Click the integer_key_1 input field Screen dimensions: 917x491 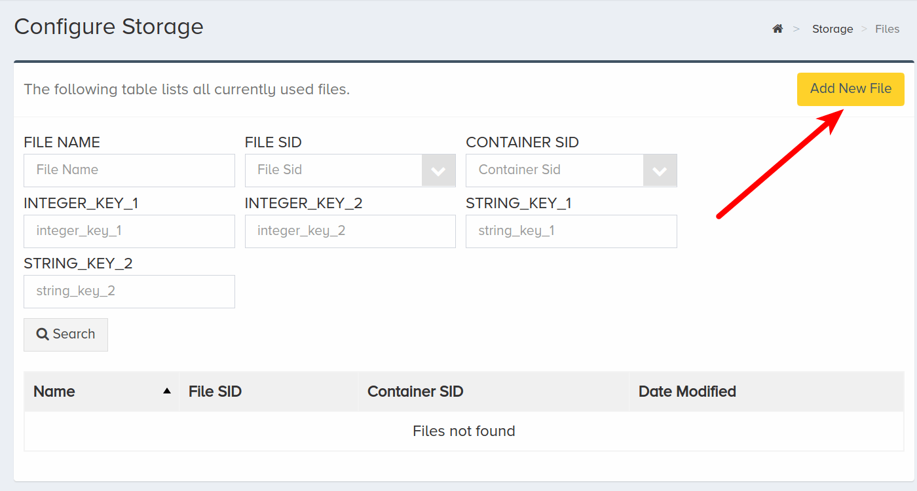[x=129, y=231]
